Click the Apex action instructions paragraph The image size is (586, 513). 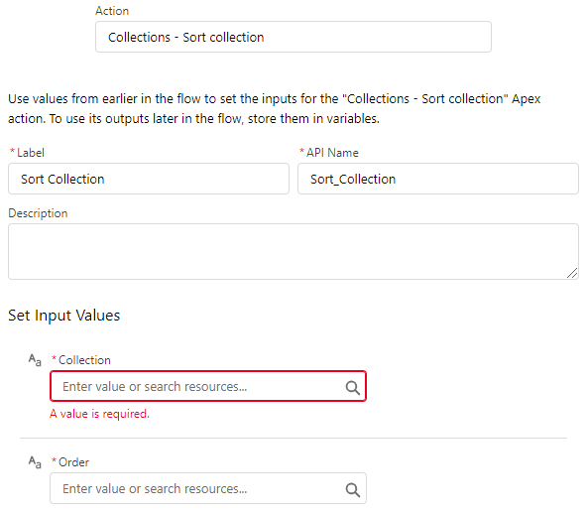click(275, 109)
